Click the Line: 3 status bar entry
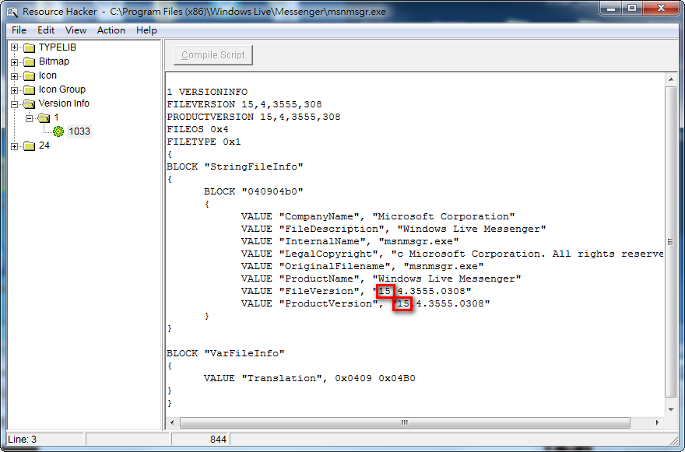685x452 pixels. [23, 440]
